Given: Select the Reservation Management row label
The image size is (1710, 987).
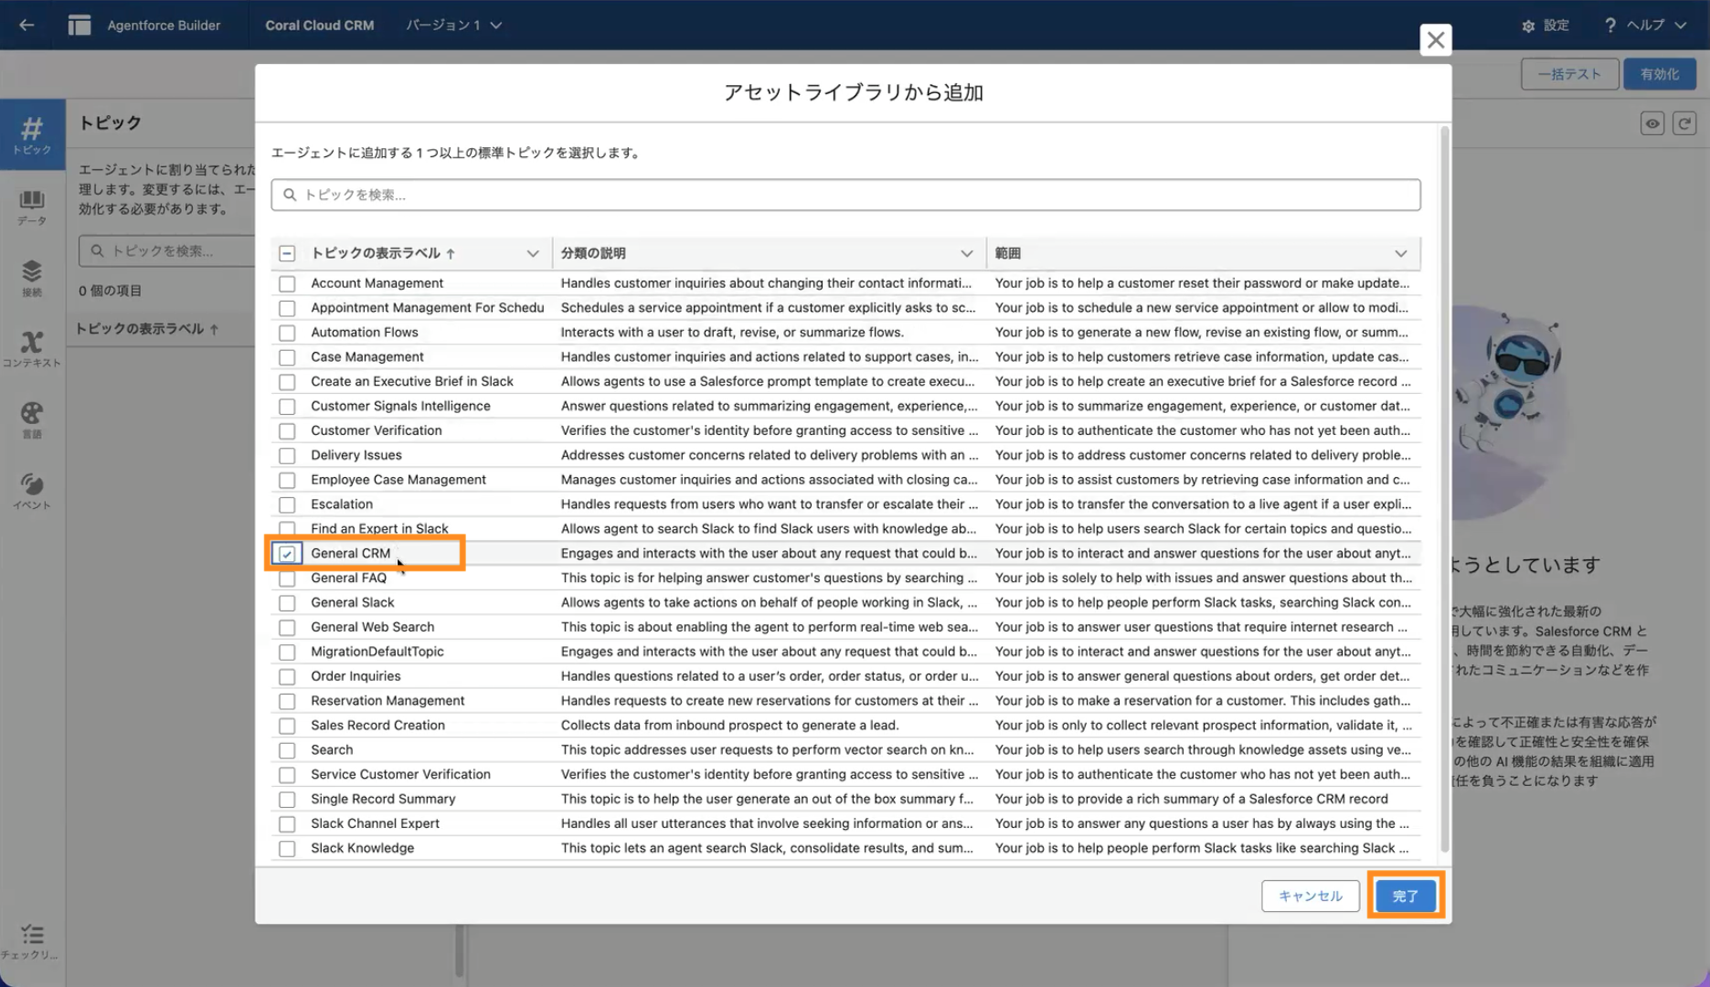Looking at the screenshot, I should click(x=388, y=701).
